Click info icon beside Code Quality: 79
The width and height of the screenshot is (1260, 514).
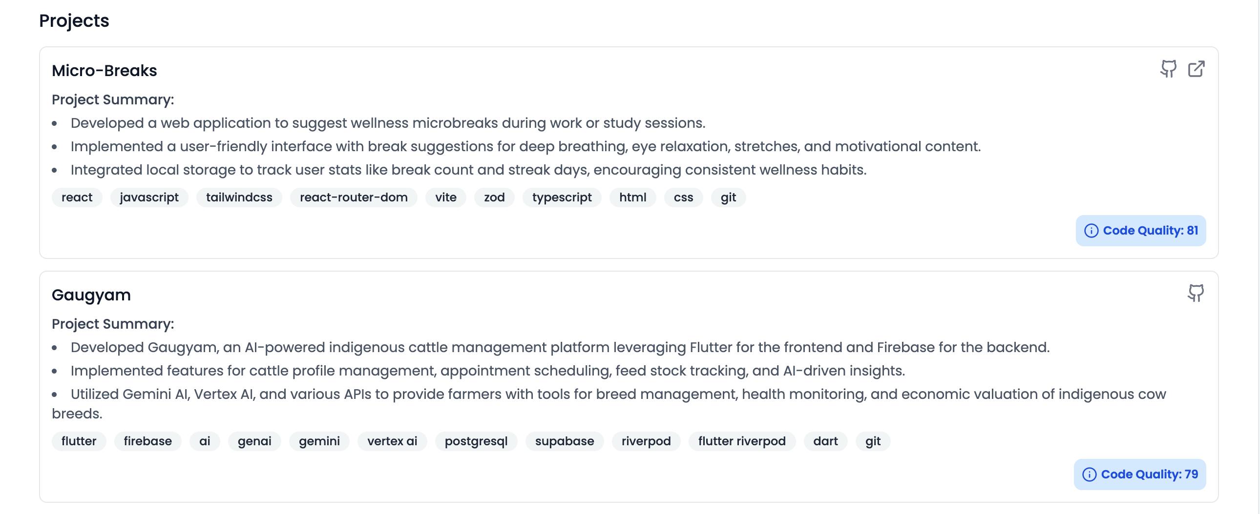pos(1089,474)
